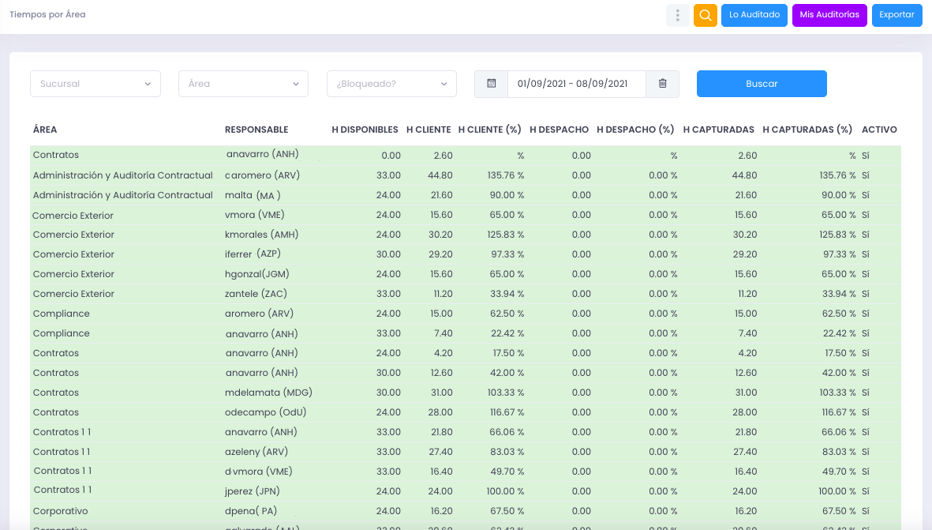Sort by H DISPONIBLES column header
Screen dimensions: 932x530
coord(365,130)
